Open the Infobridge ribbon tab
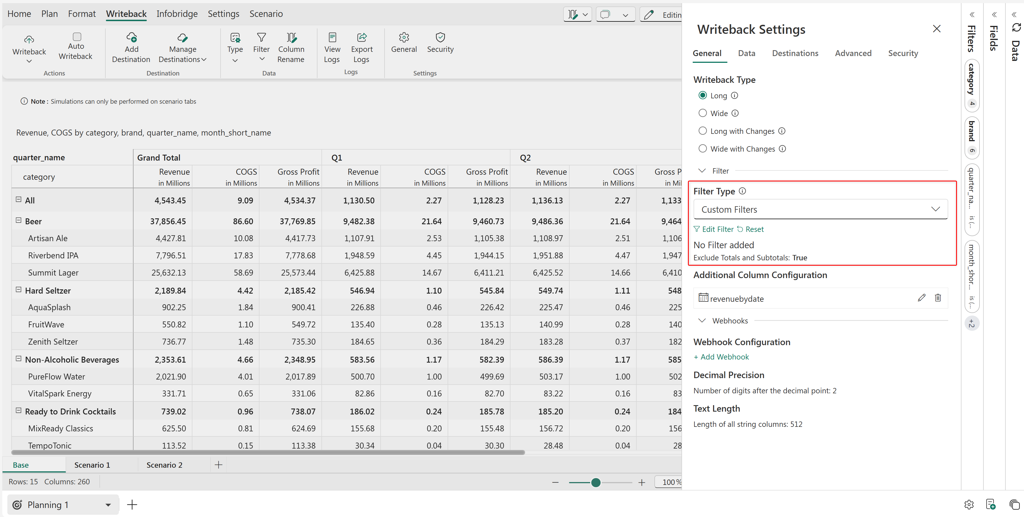 [177, 14]
